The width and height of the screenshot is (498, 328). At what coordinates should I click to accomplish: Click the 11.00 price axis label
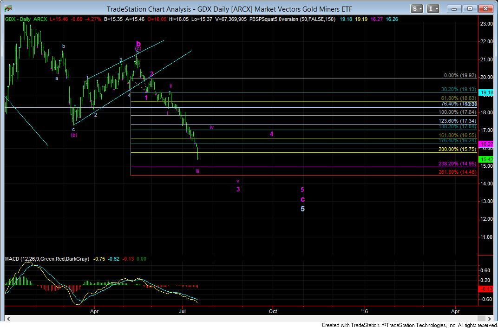pyautogui.click(x=487, y=237)
